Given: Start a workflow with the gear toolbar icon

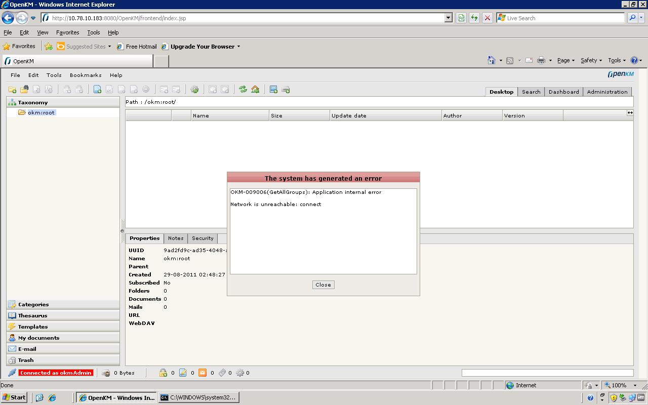Looking at the screenshot, I should [194, 89].
